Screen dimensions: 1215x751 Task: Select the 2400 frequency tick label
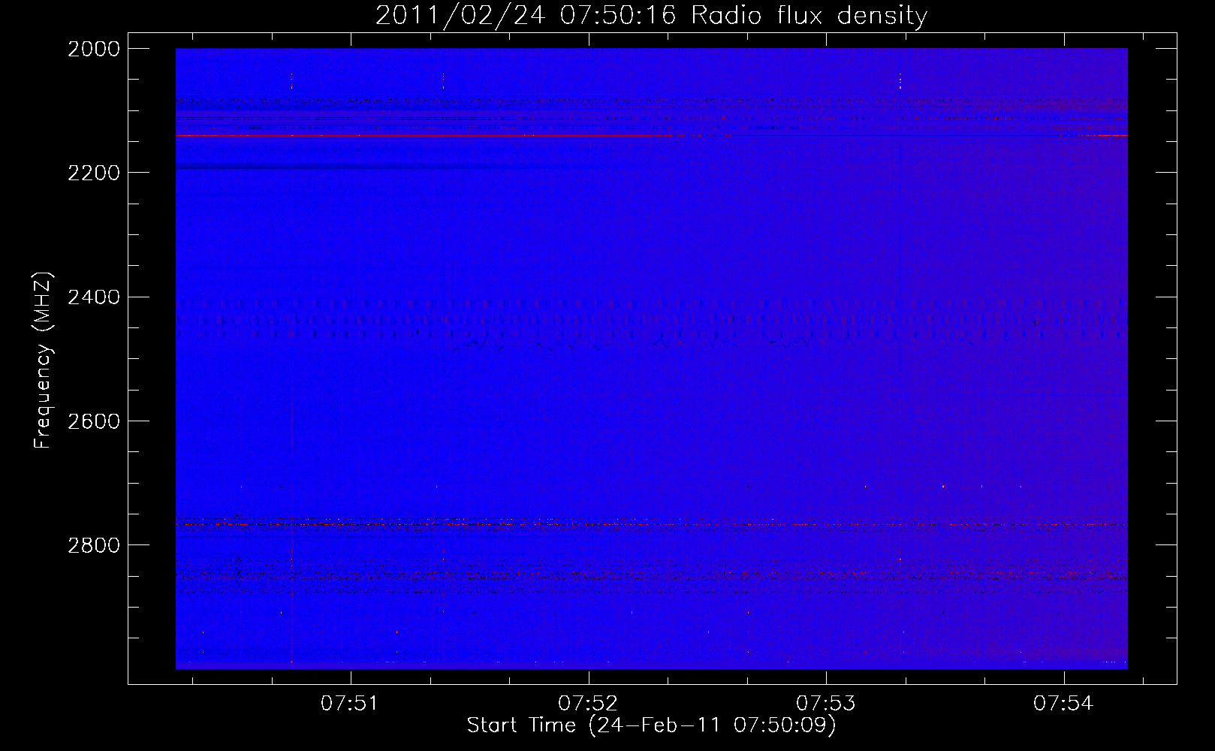pos(94,297)
